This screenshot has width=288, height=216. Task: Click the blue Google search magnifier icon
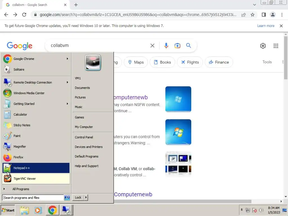188,45
